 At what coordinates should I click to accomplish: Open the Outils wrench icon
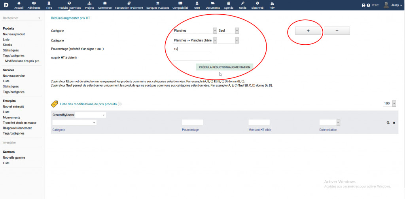(242, 3)
